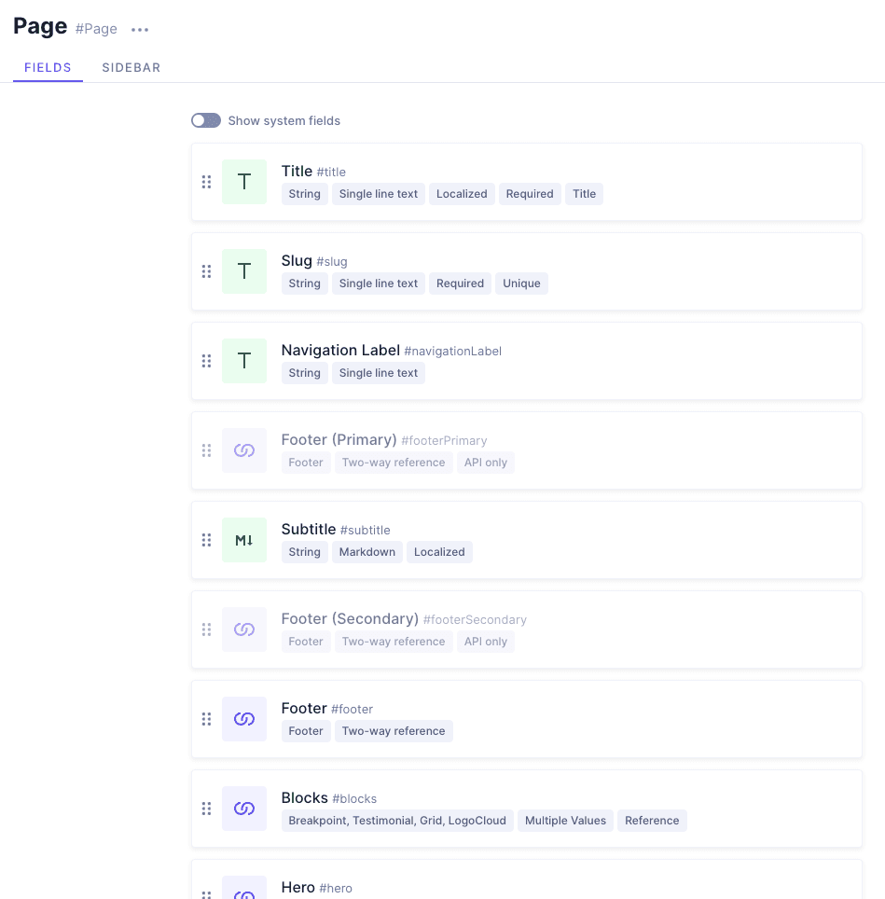Screen dimensions: 885x899
Task: Click the drag handle of Slug field
Action: (206, 271)
